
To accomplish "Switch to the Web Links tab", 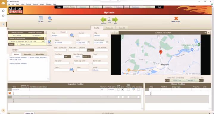I will pos(40,54).
